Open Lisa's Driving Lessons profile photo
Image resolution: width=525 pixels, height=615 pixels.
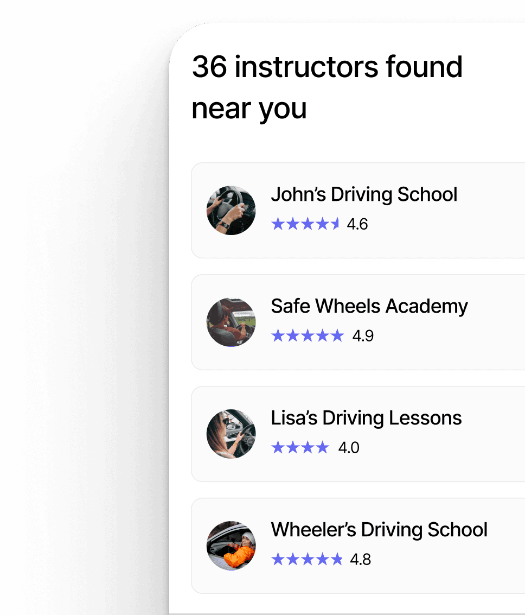tap(231, 434)
